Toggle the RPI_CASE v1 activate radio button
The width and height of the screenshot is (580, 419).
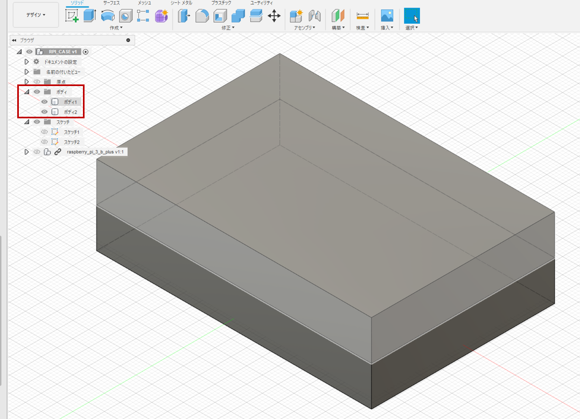86,52
